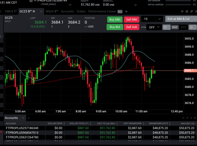Select account row FTPROPLUS257186340
Viewport: 197px width, 146px height.
point(100,128)
